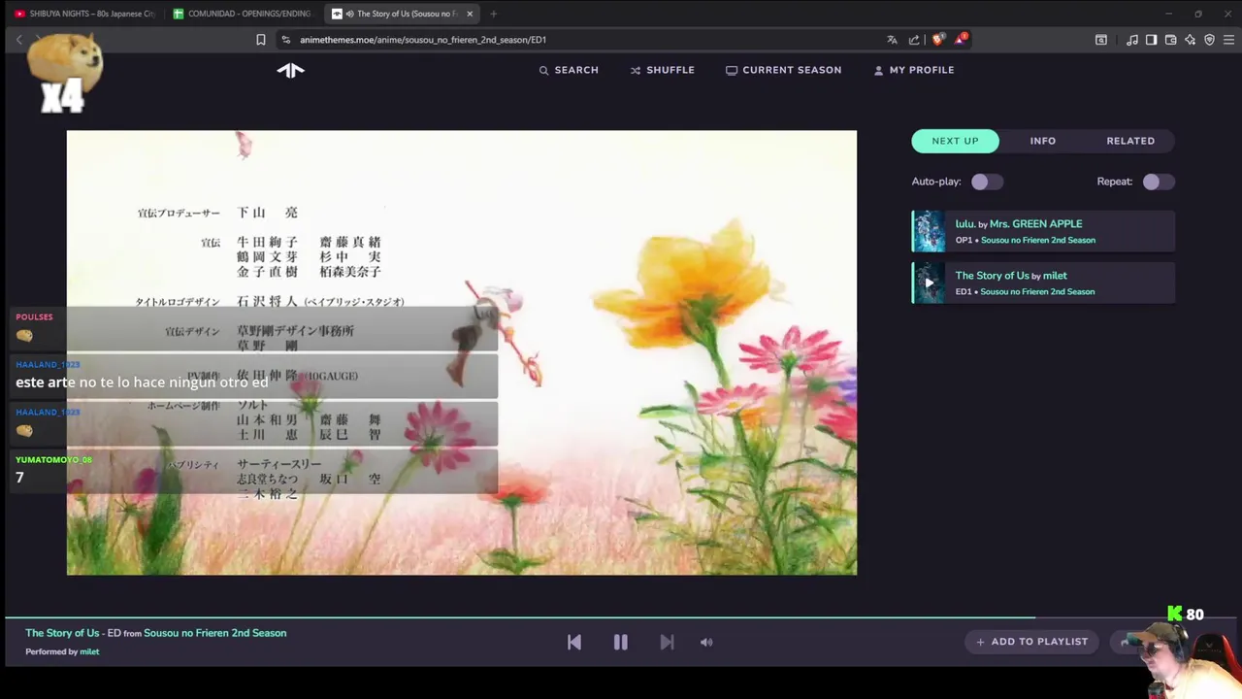1242x699 pixels.
Task: Skip to previous track
Action: pos(574,642)
